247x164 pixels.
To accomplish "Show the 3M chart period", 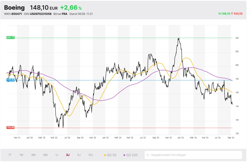I will pyautogui.click(x=33, y=155).
